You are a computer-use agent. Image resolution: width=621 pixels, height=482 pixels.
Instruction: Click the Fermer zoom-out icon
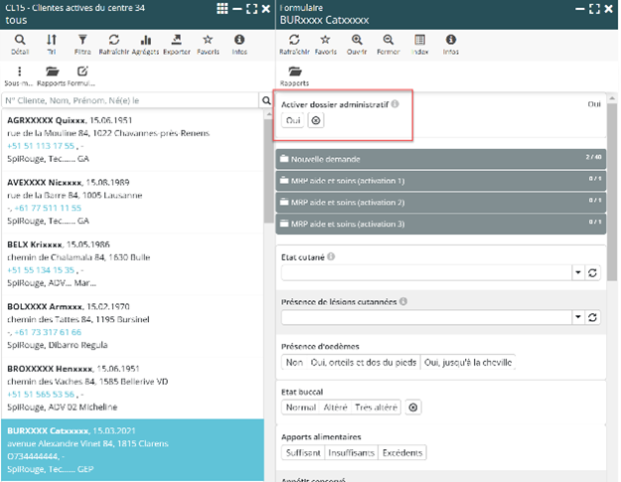pos(389,43)
